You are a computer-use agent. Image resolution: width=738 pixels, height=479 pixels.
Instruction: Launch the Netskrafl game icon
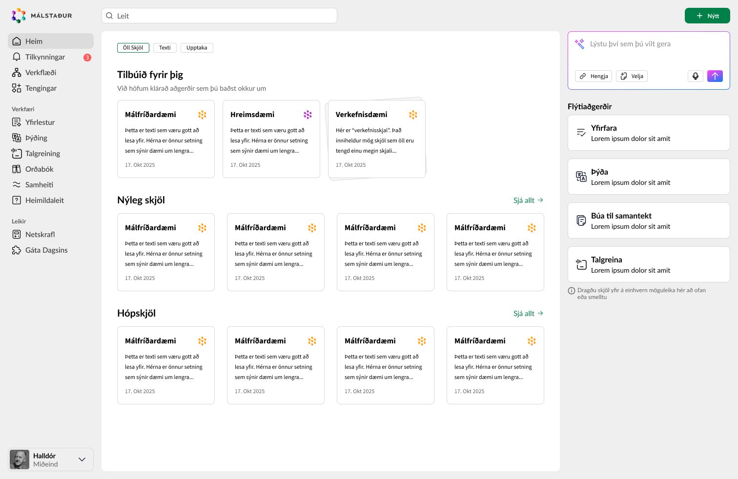17,235
